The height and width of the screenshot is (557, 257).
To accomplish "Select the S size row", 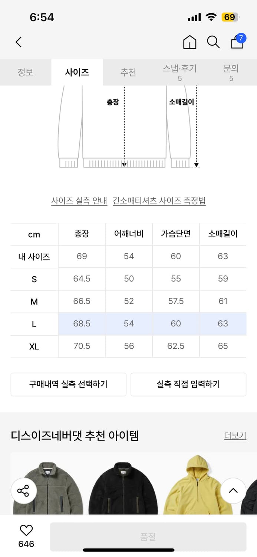I will (129, 279).
